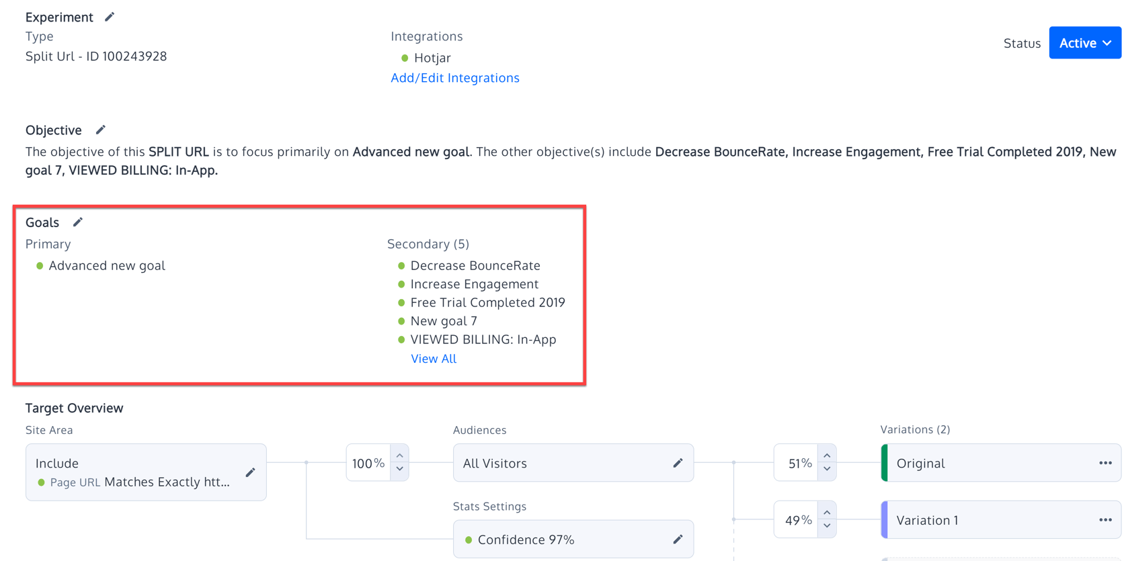The image size is (1126, 561).
Task: Click the Target Overview heading
Action: coord(75,408)
